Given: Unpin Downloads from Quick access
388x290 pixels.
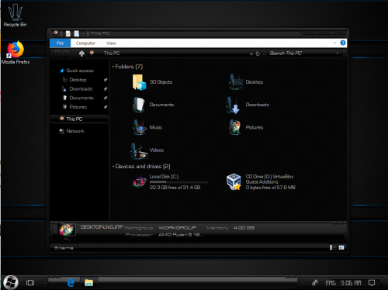Looking at the screenshot, I should click(106, 89).
